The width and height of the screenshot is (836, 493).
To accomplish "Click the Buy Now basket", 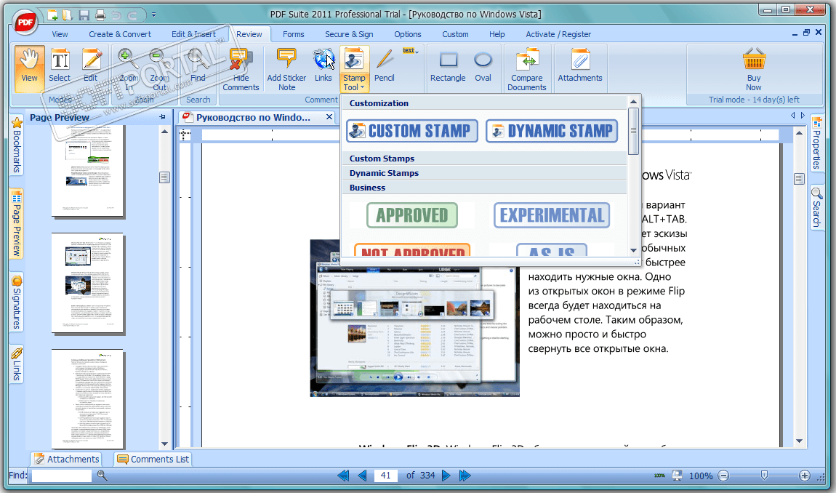I will (x=754, y=69).
